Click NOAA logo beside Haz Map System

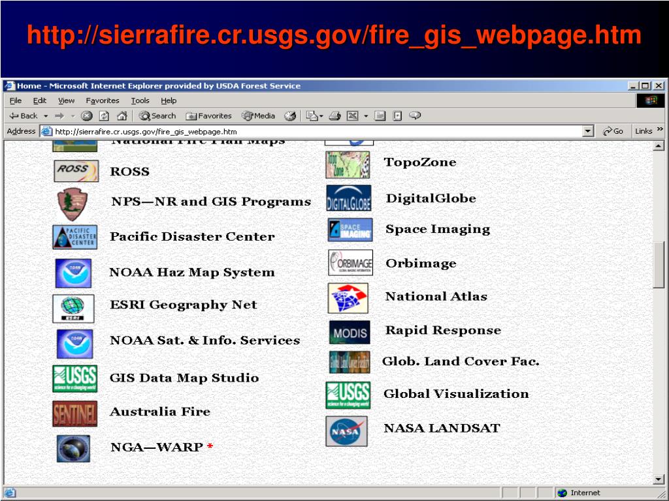tap(73, 273)
